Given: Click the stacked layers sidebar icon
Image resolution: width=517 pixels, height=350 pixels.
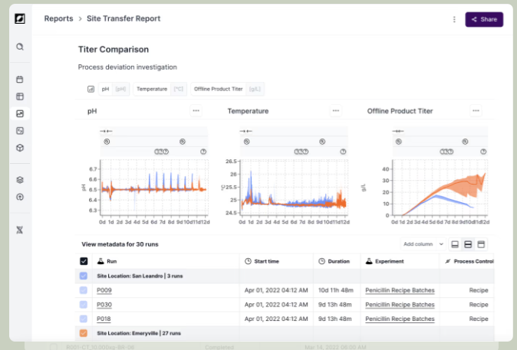Looking at the screenshot, I should click(x=20, y=180).
